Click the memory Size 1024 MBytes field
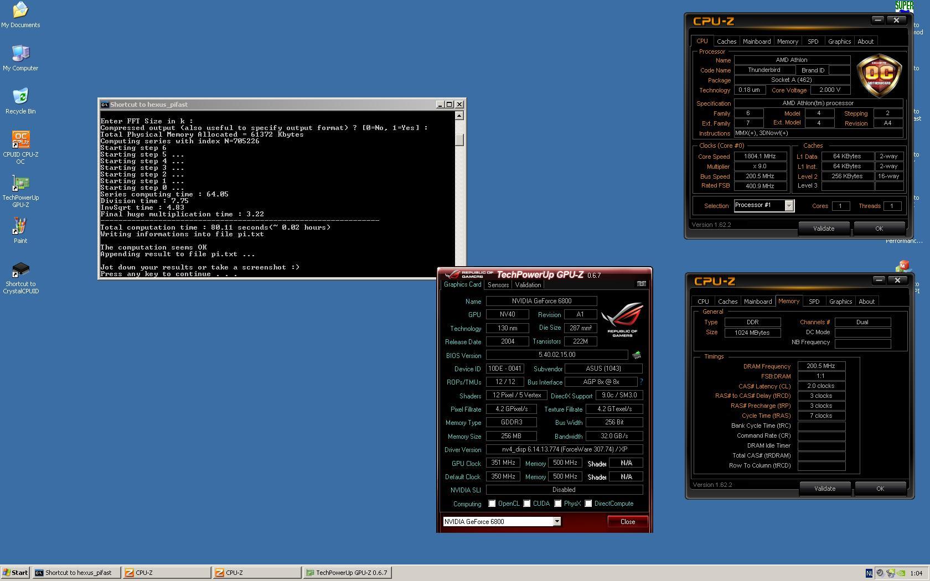 (752, 333)
